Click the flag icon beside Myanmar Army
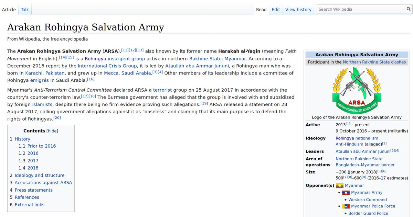 [346, 193]
